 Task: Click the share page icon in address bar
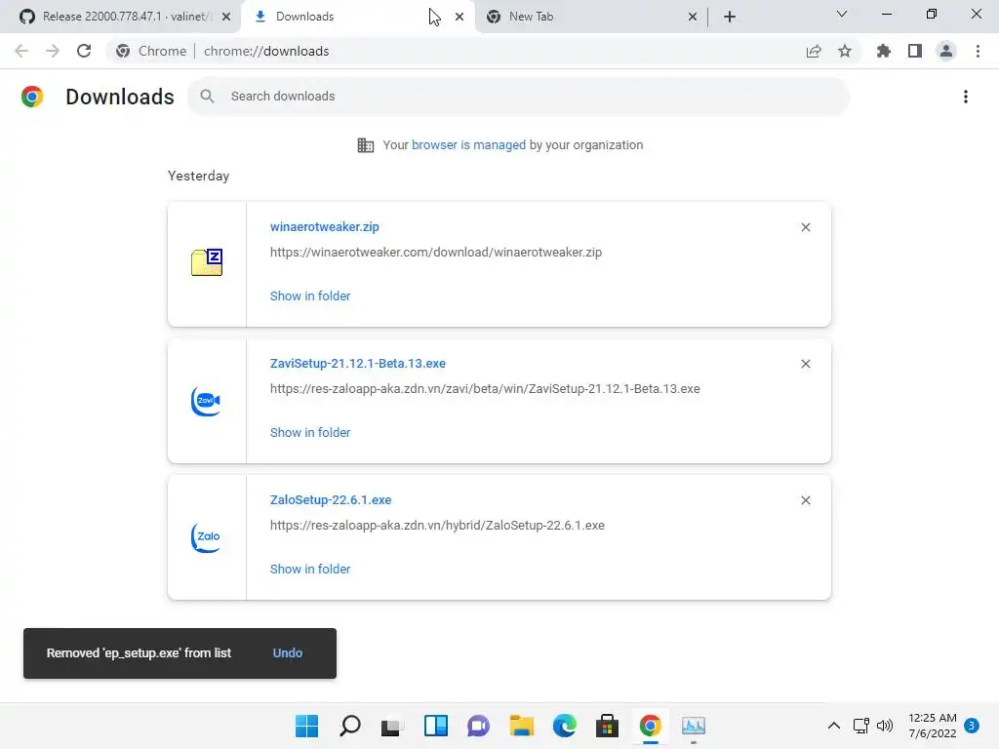[x=814, y=51]
